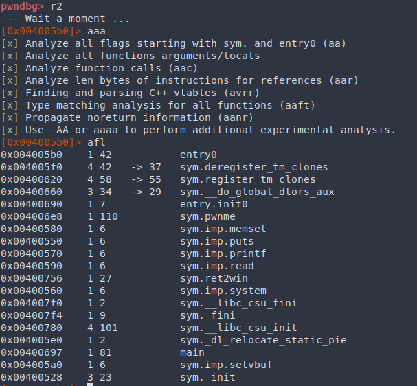Click the [x] marker beside C++ vtables line
The image size is (417, 386).
[10, 93]
